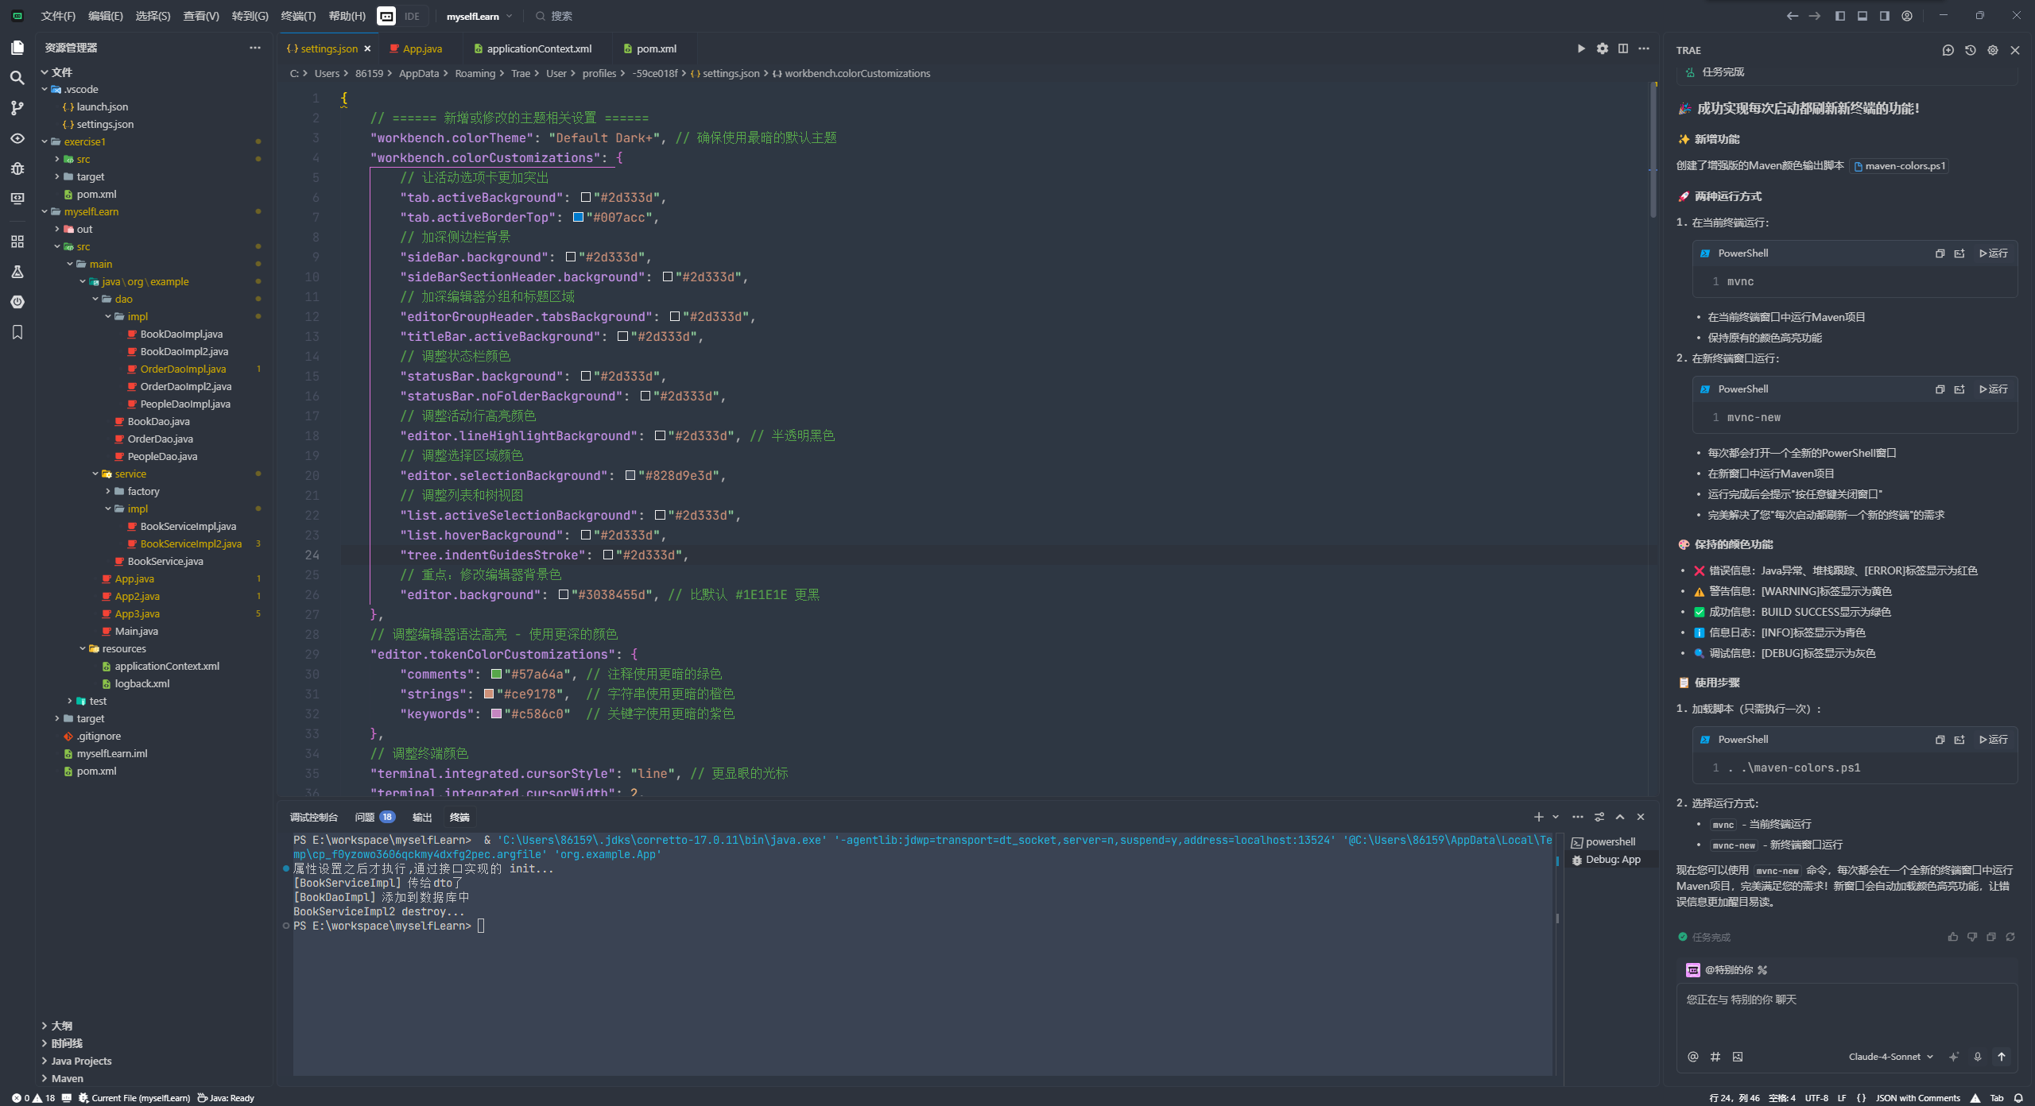
Task: Expand the Maven section in sidebar
Action: (x=67, y=1078)
